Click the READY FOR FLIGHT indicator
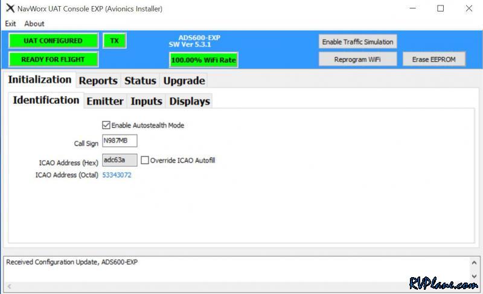483x294 pixels. 53,59
